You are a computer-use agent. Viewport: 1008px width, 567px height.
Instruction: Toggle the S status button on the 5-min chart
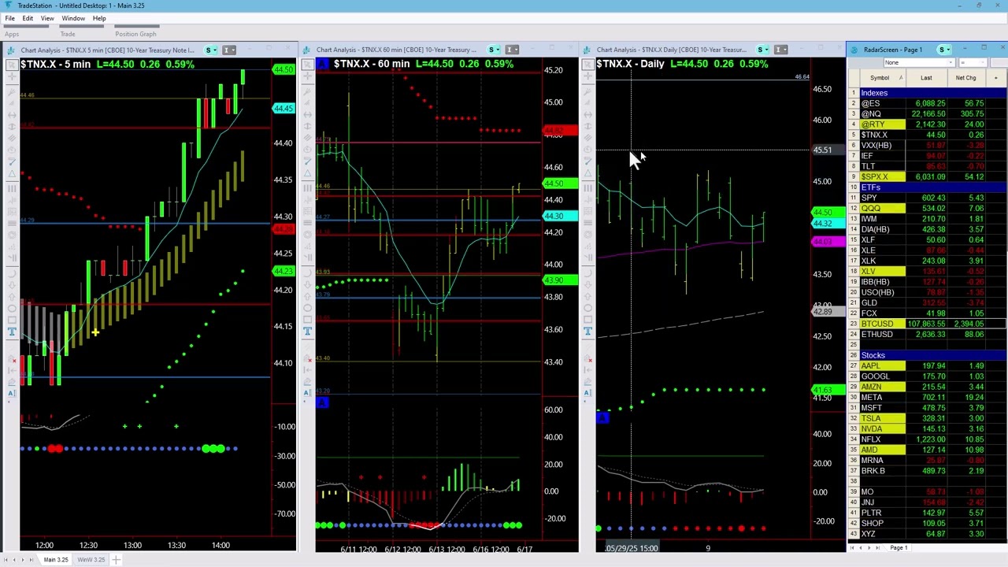point(209,50)
